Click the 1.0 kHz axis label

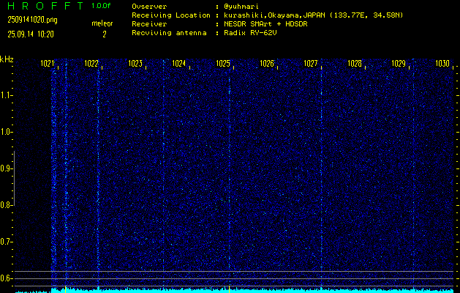(6, 133)
